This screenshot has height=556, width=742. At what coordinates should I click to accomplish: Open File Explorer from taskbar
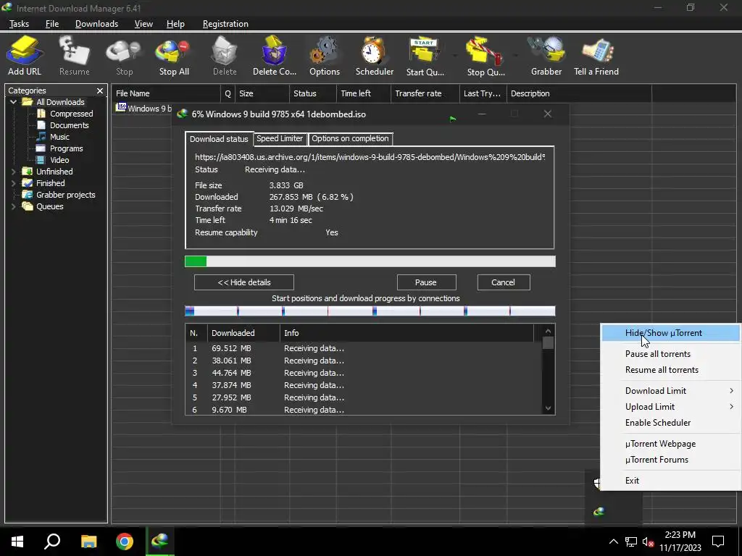[88, 541]
